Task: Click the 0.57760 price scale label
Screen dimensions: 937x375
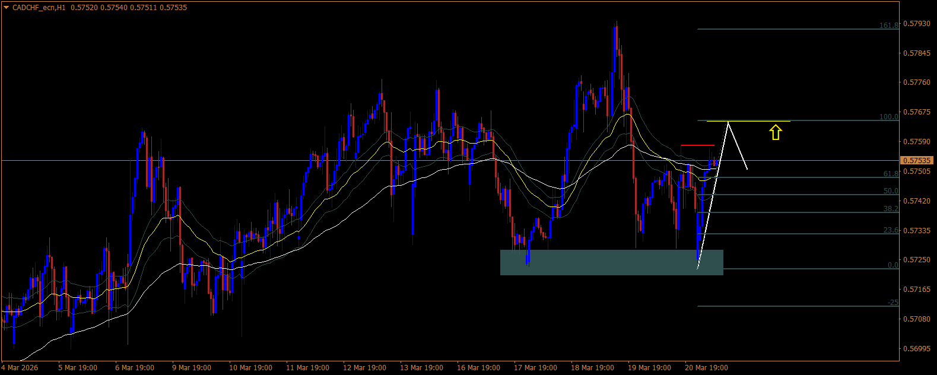Action: pos(916,82)
